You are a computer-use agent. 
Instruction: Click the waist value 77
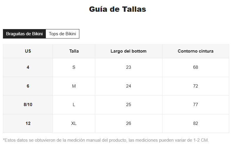[x=196, y=105]
